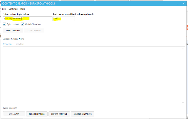Image resolution: width=188 pixels, height=119 pixels.
Task: Click the STOP CREATOR button
Action: [x=34, y=31]
